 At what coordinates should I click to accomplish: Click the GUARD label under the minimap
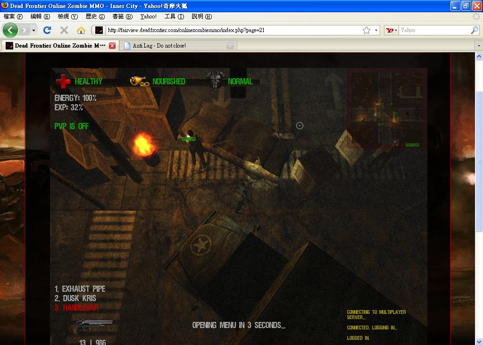click(x=412, y=145)
